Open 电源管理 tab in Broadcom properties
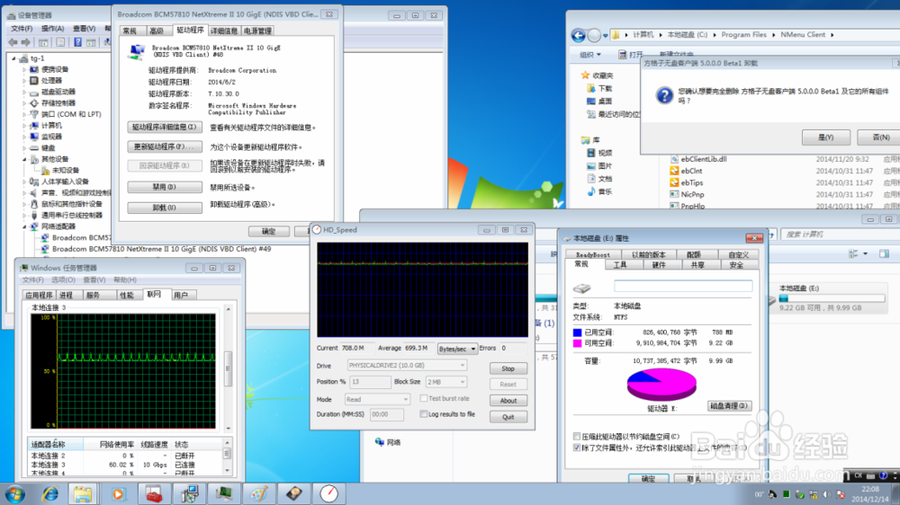Image resolution: width=900 pixels, height=505 pixels. coord(257,31)
